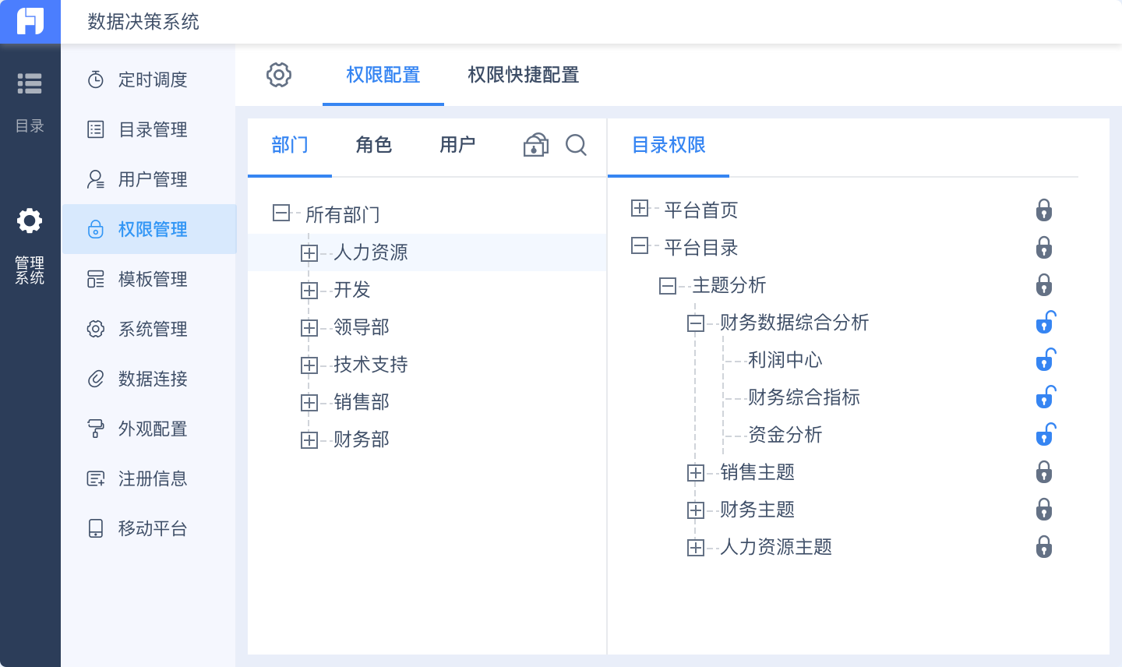Collapse the 主题分析 directory node
Screen dimensions: 1122x667
(667, 285)
